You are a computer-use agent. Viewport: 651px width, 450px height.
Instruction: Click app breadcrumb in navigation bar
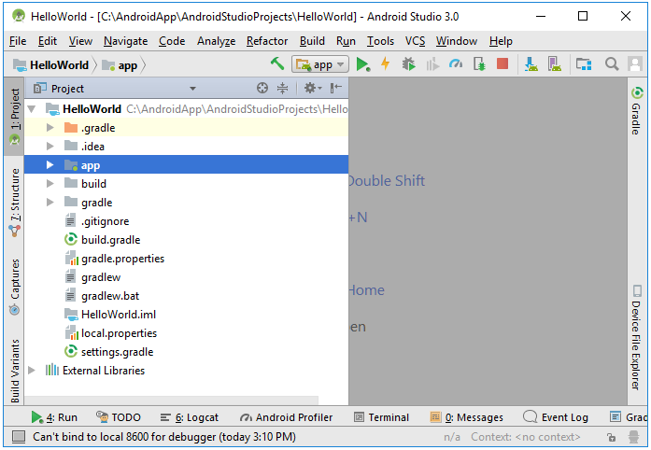point(120,65)
